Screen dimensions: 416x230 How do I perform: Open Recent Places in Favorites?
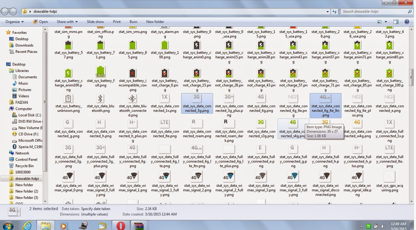click(x=26, y=52)
